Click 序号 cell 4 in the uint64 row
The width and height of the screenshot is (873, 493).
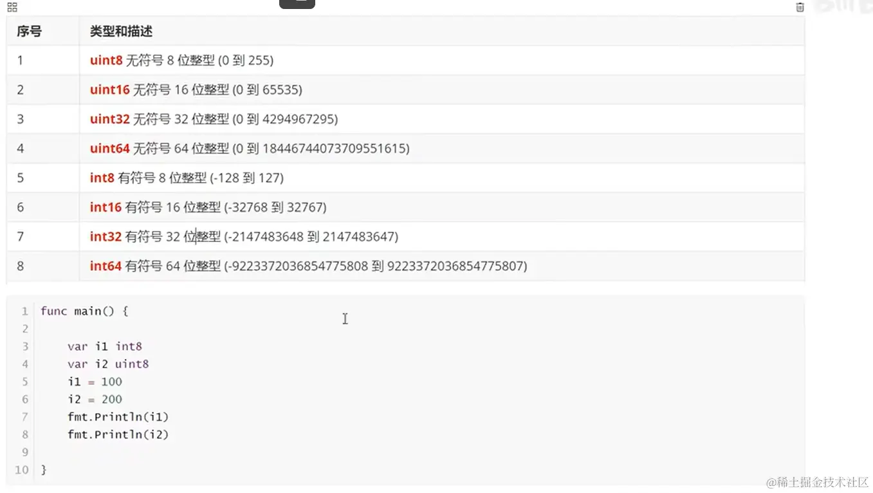point(43,149)
